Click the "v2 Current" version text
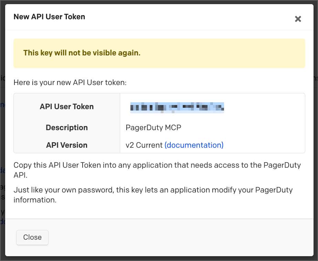This screenshot has height=261, width=318. 144,145
